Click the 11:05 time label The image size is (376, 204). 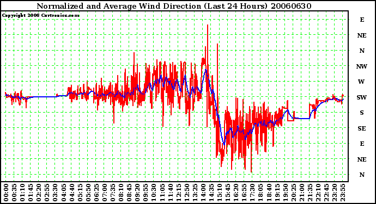click(x=162, y=193)
